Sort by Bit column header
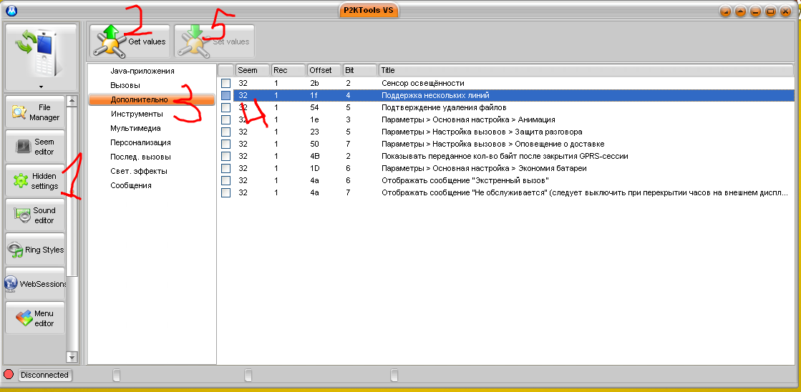 (x=359, y=70)
